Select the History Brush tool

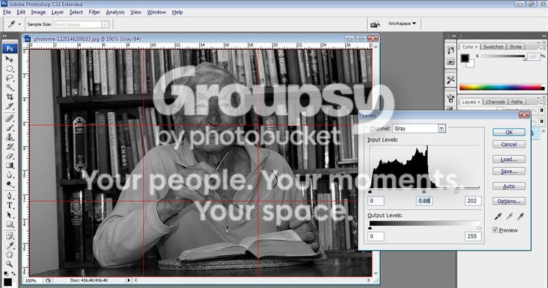click(10, 146)
